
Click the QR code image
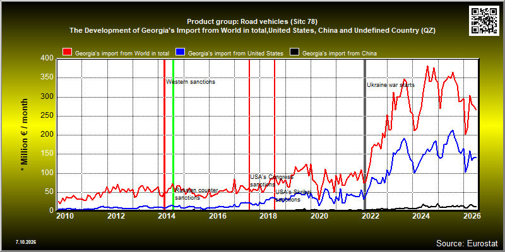[484, 20]
